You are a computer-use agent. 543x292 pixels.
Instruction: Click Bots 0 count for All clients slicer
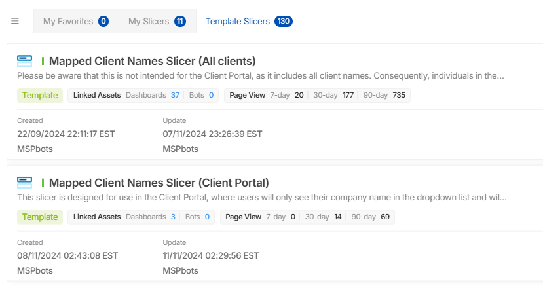click(x=212, y=95)
